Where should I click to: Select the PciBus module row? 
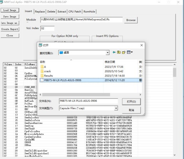point(20,104)
